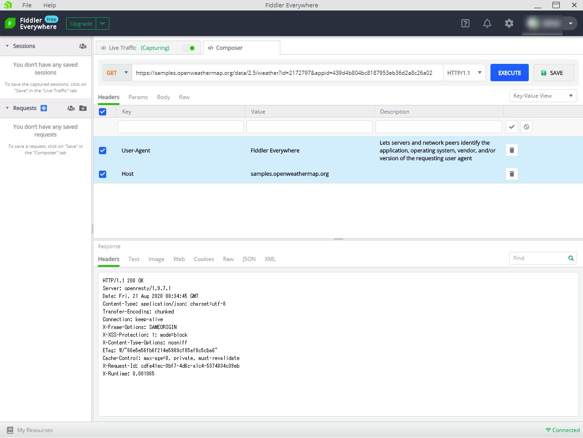The height and width of the screenshot is (438, 583).
Task: Open the Help menu
Action: click(50, 5)
